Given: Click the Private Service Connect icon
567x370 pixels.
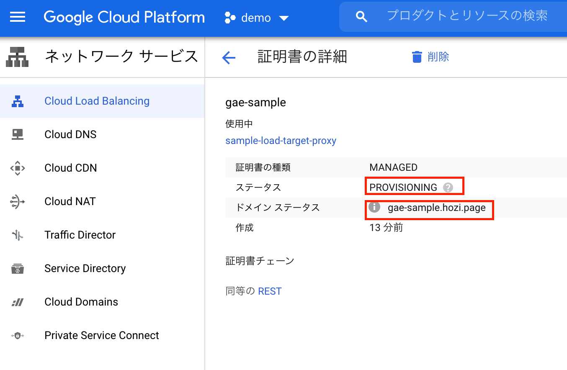Looking at the screenshot, I should click(18, 336).
